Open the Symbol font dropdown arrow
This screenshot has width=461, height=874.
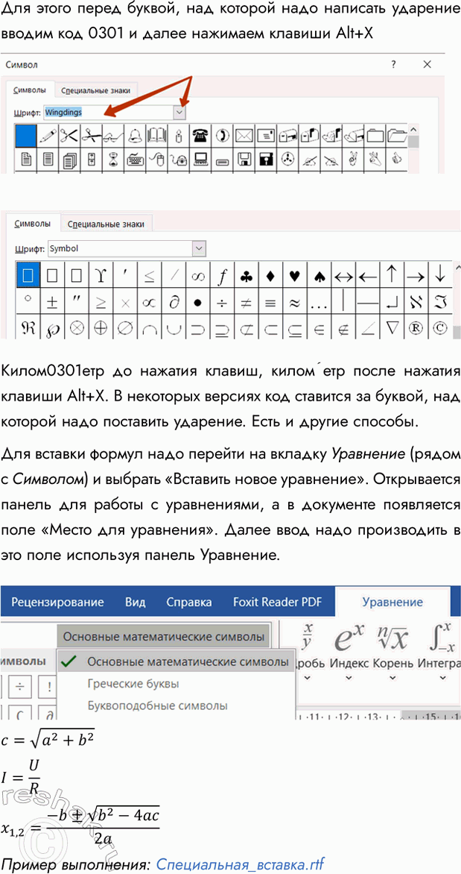click(199, 248)
